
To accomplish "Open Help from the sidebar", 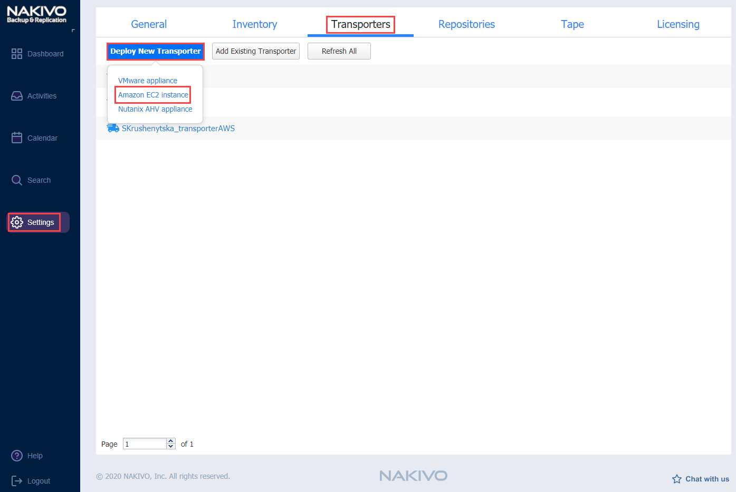I will (35, 456).
